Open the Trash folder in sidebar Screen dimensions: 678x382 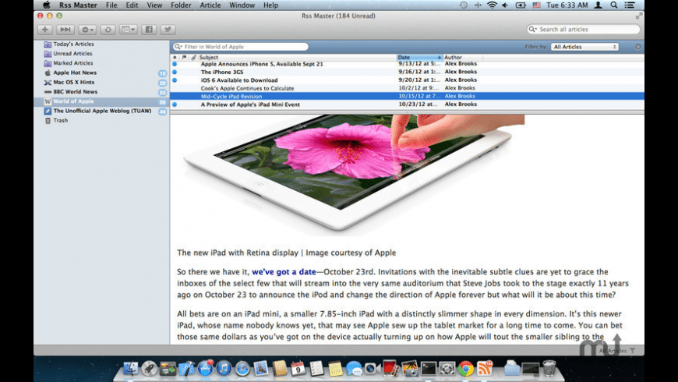point(61,120)
